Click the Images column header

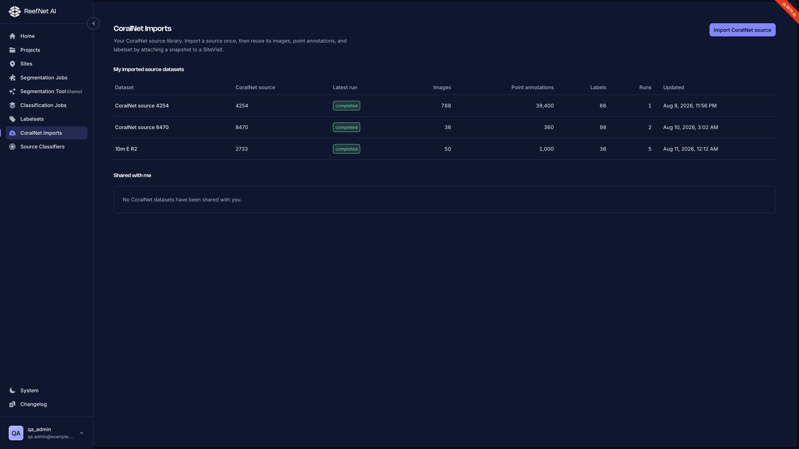(x=442, y=87)
